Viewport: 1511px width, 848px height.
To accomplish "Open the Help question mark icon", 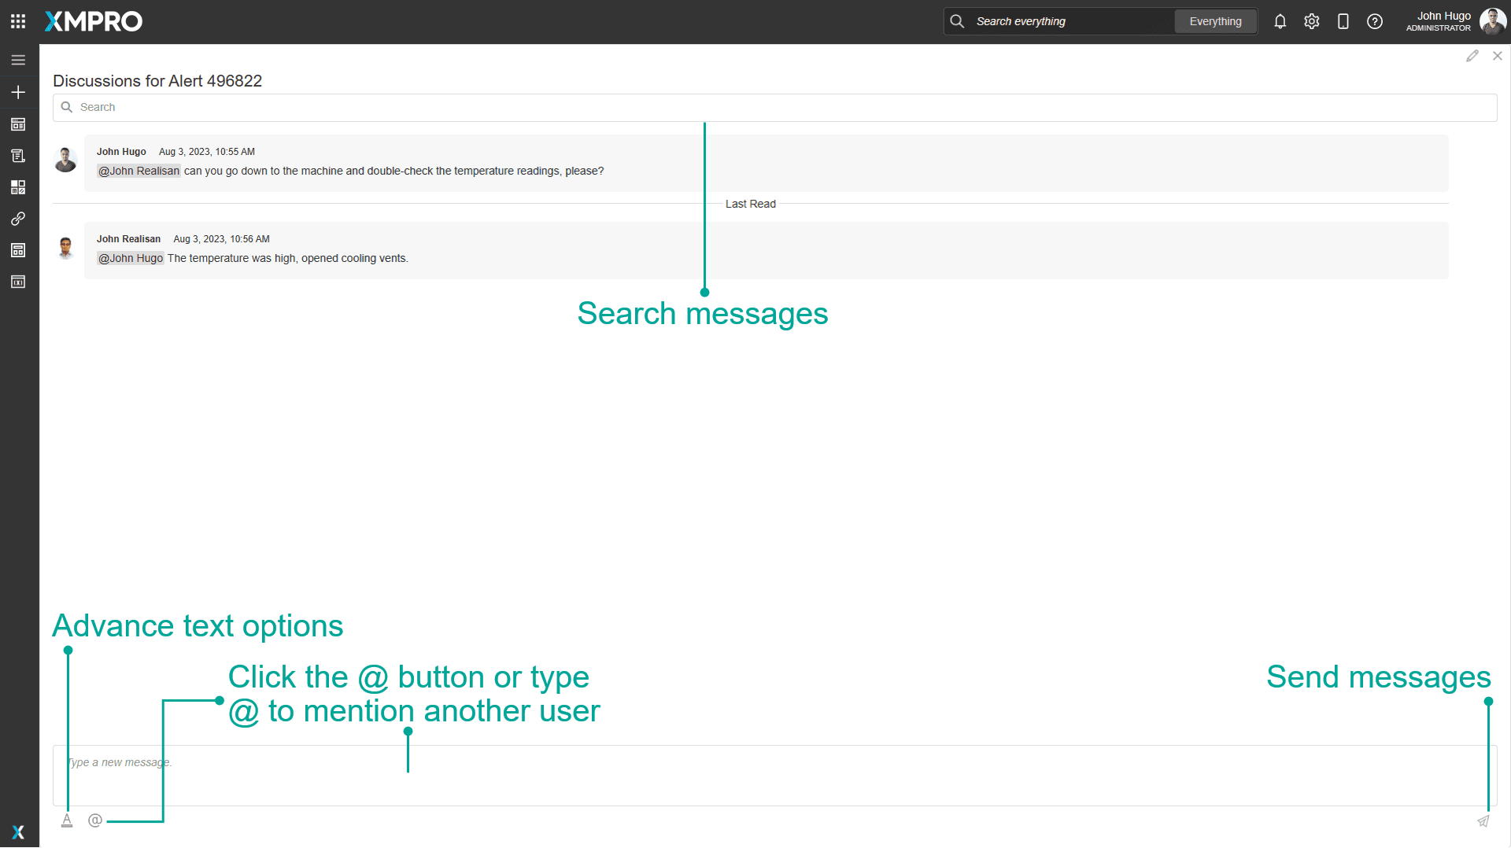I will [x=1375, y=21].
